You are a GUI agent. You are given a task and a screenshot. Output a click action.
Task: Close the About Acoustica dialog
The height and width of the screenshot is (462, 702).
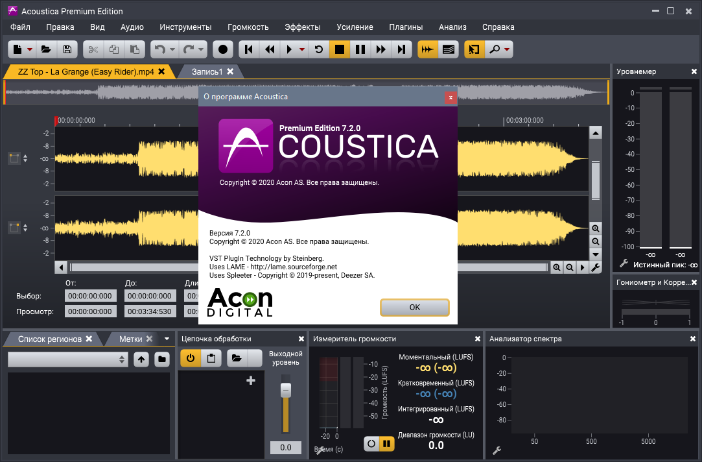[451, 97]
